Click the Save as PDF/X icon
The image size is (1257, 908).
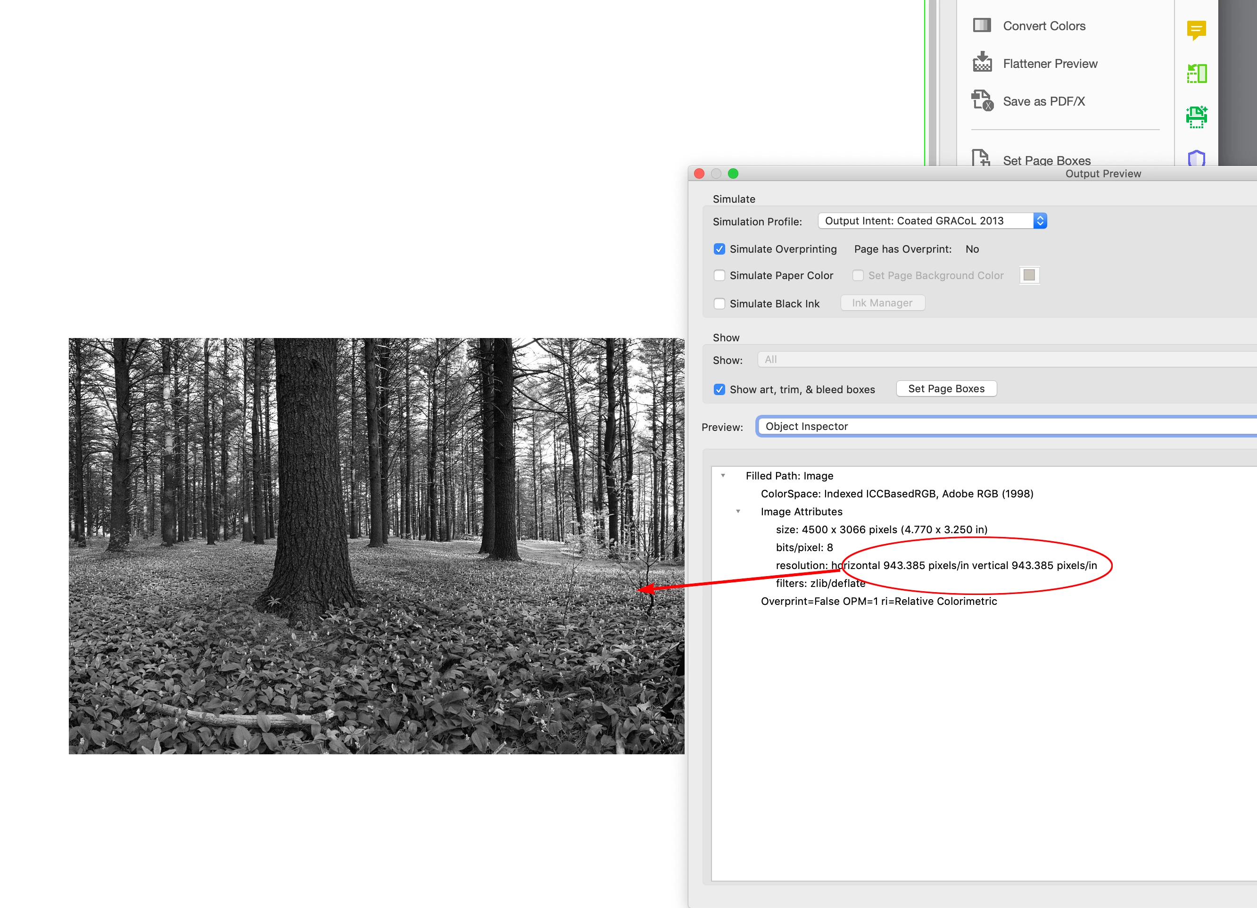[x=982, y=101]
